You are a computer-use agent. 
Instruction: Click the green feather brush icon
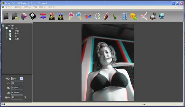[115, 16]
